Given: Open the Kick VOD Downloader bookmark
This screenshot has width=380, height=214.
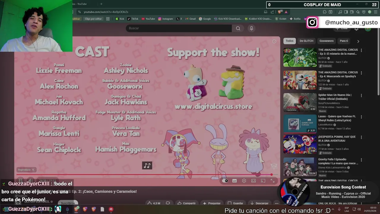Looking at the screenshot, I should tap(228, 19).
